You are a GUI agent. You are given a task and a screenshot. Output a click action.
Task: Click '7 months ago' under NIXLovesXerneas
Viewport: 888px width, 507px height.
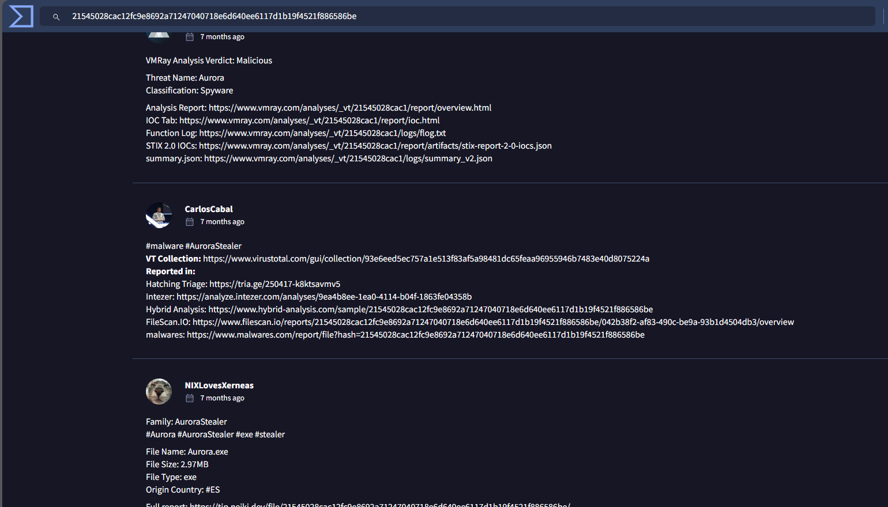coord(222,398)
